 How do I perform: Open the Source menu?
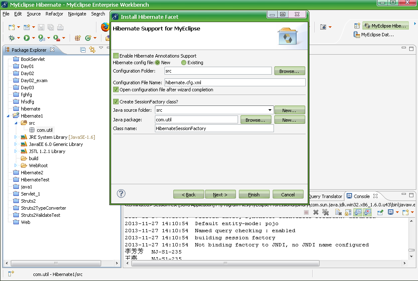point(33,14)
